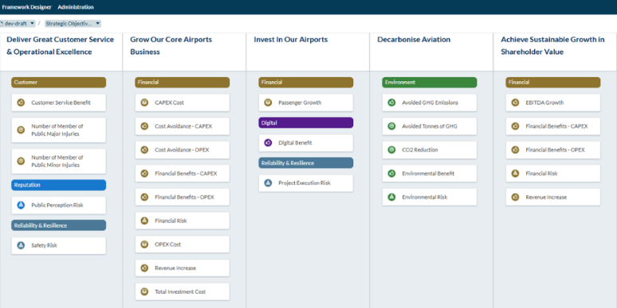Click the purple Digital Benefit icon
The height and width of the screenshot is (308, 617).
coord(268,143)
